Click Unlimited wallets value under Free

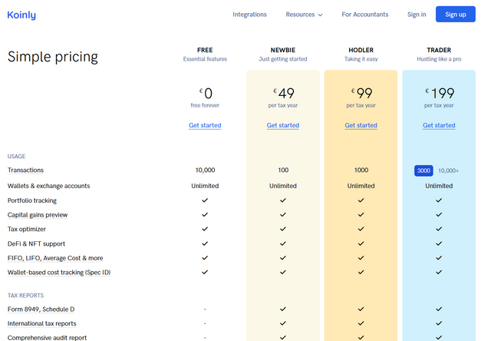[205, 186]
